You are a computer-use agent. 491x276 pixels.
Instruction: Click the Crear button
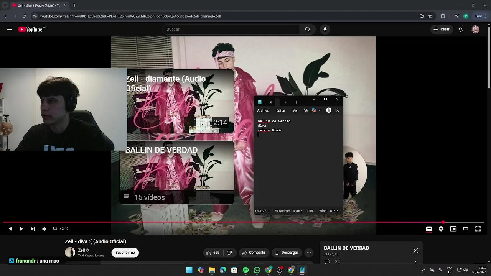pyautogui.click(x=441, y=30)
